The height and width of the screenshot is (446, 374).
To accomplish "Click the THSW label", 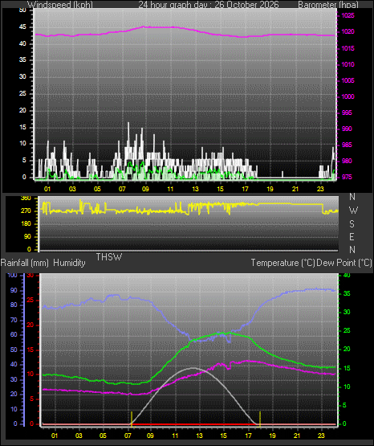I will tap(109, 257).
